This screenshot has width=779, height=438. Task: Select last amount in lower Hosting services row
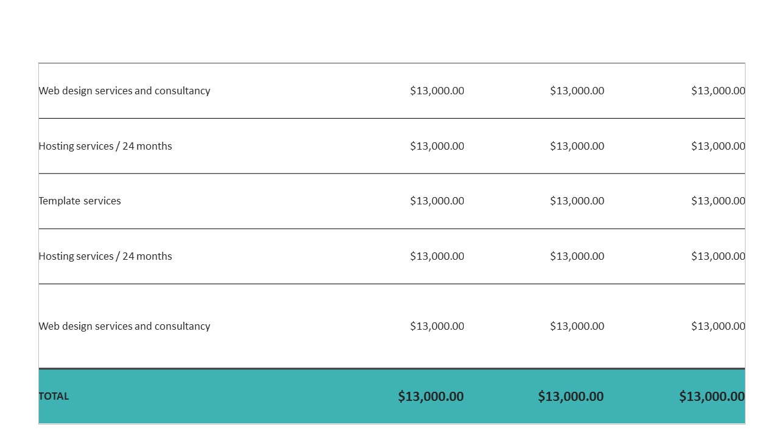pos(718,256)
